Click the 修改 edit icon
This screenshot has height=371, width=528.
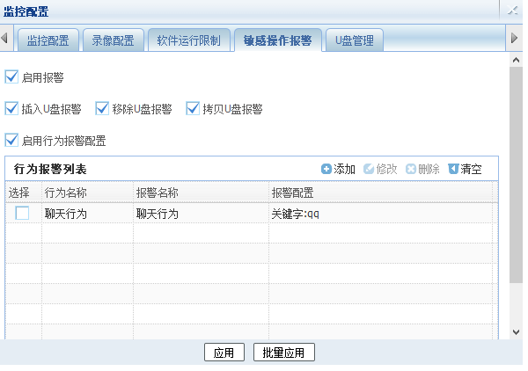(x=369, y=169)
